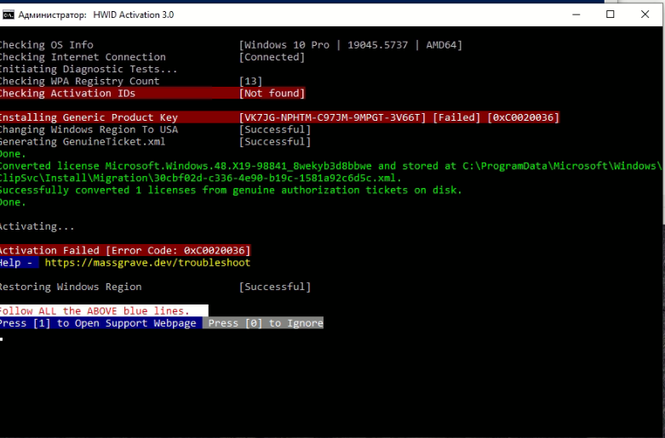This screenshot has width=665, height=438.
Task: Click the ClipSvc\Install\Migration xml path line
Action: pyautogui.click(x=201, y=178)
